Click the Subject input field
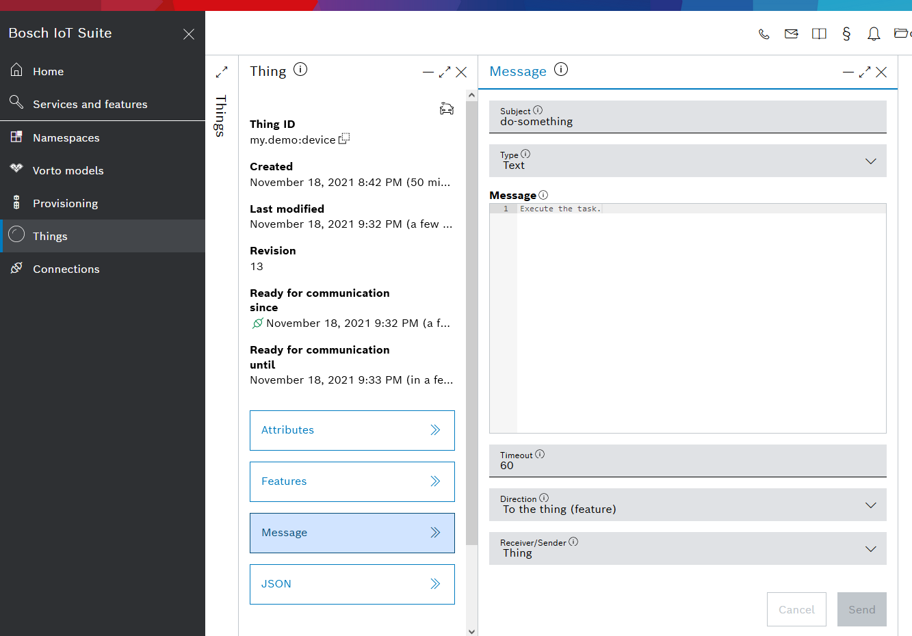 (x=688, y=117)
